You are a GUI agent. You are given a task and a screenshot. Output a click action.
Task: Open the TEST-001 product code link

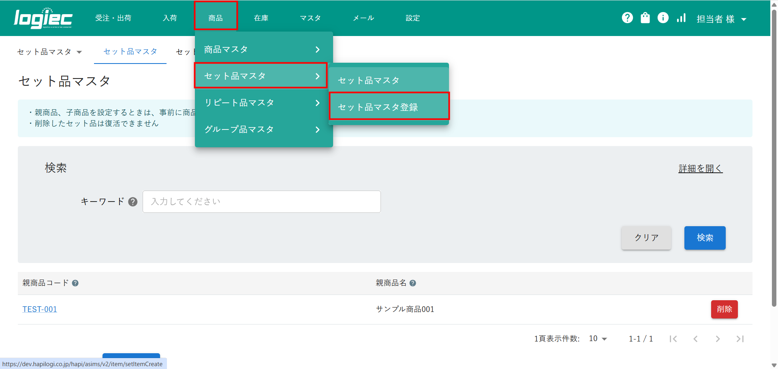click(x=40, y=309)
